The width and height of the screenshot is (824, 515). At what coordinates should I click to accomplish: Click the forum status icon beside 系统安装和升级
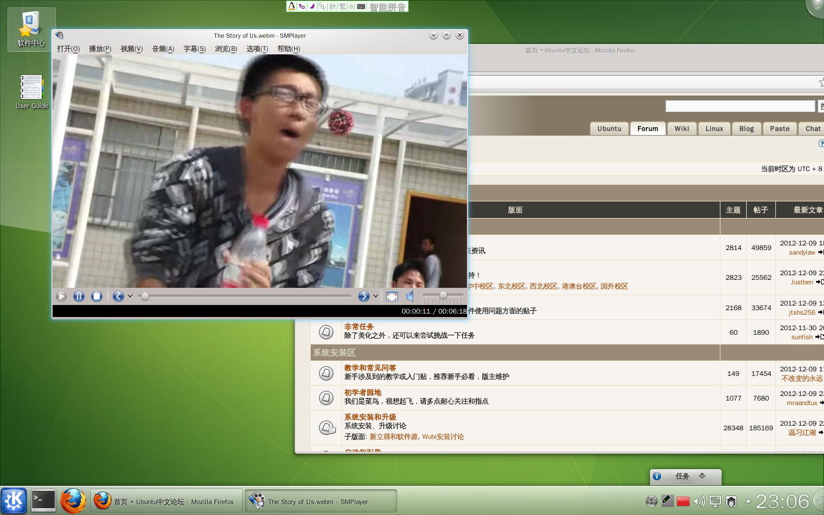(x=327, y=427)
